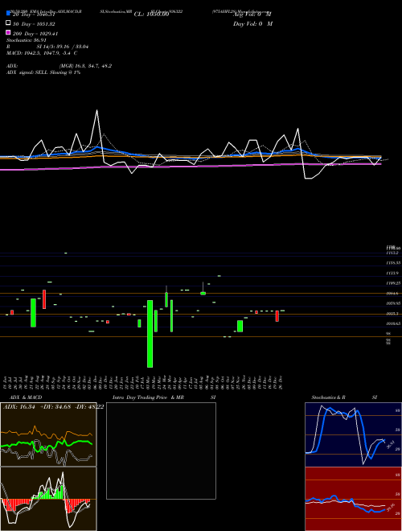Click the 'ADX: 16.34 +DY: 34.68' readout
Viewport: 402px width, 531px height.
tap(37, 406)
